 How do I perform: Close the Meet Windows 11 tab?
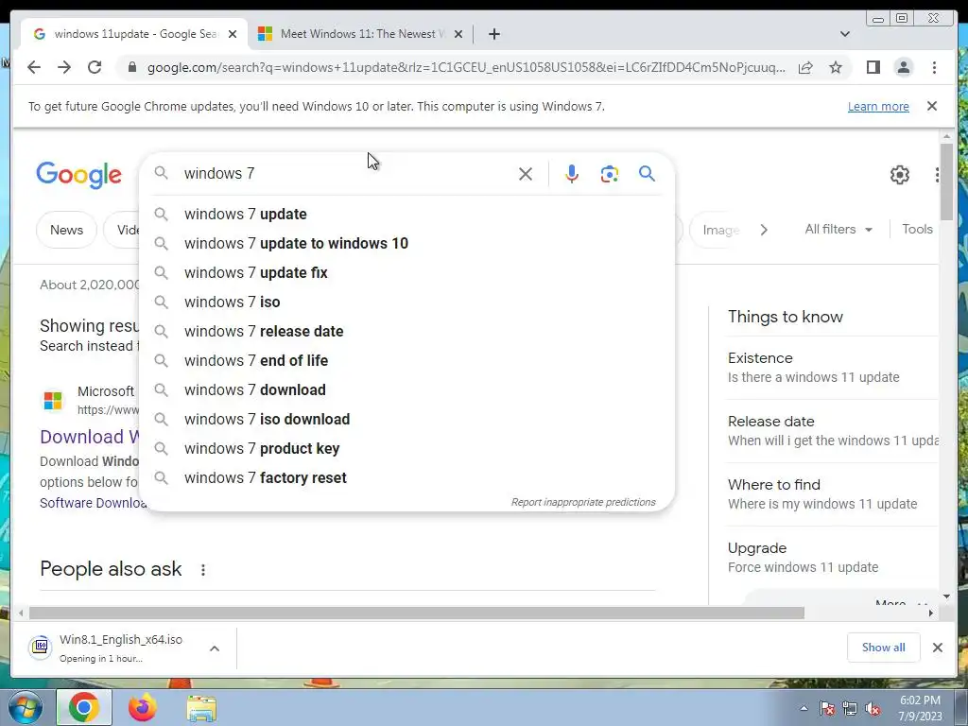point(458,35)
